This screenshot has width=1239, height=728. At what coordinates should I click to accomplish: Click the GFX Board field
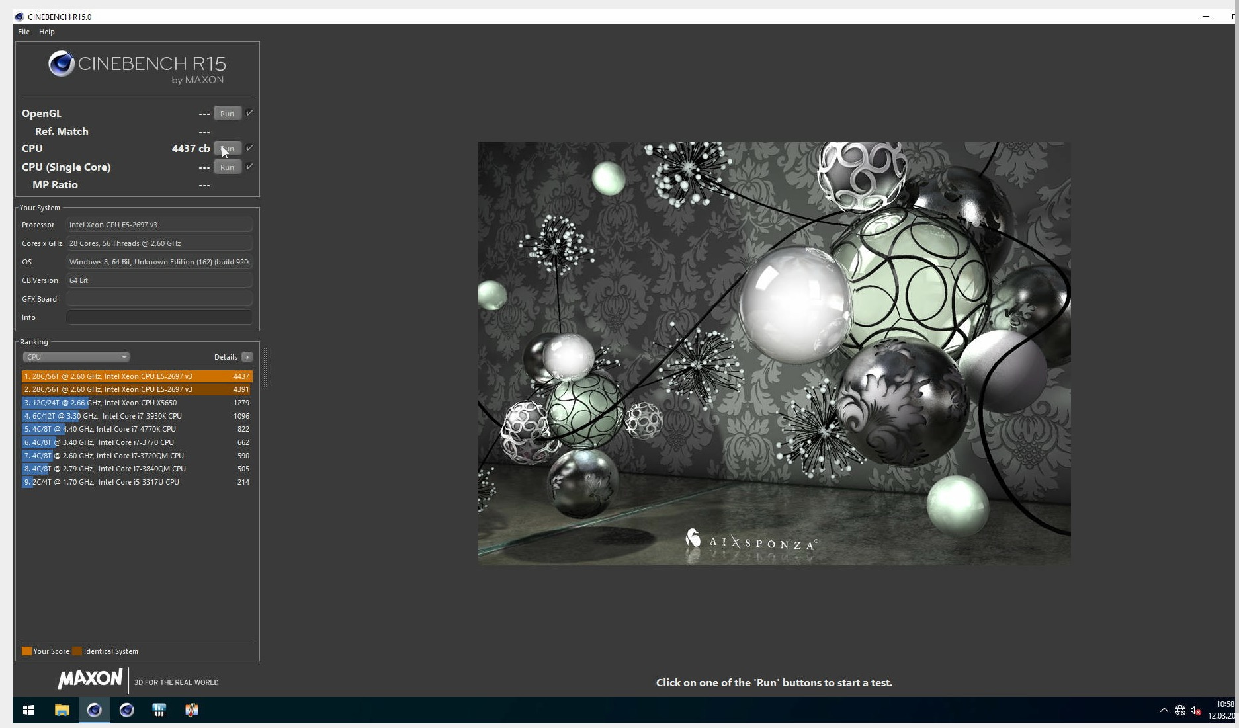[x=159, y=299]
